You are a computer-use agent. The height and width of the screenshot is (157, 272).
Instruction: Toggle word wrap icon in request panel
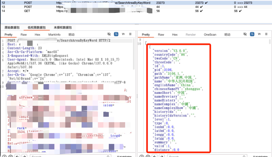(116, 34)
